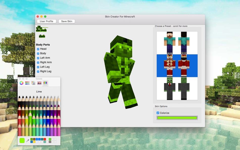Uncheck the Body checkbox
This screenshot has height=150, width=240.
38,54
